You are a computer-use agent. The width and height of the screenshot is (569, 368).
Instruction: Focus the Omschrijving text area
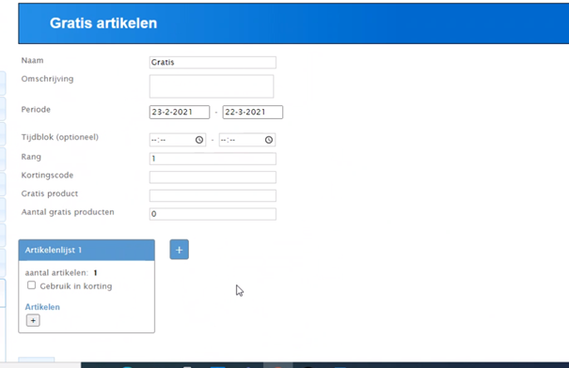point(212,86)
